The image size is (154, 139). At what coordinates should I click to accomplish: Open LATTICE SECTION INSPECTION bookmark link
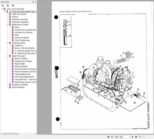(x=23, y=12)
